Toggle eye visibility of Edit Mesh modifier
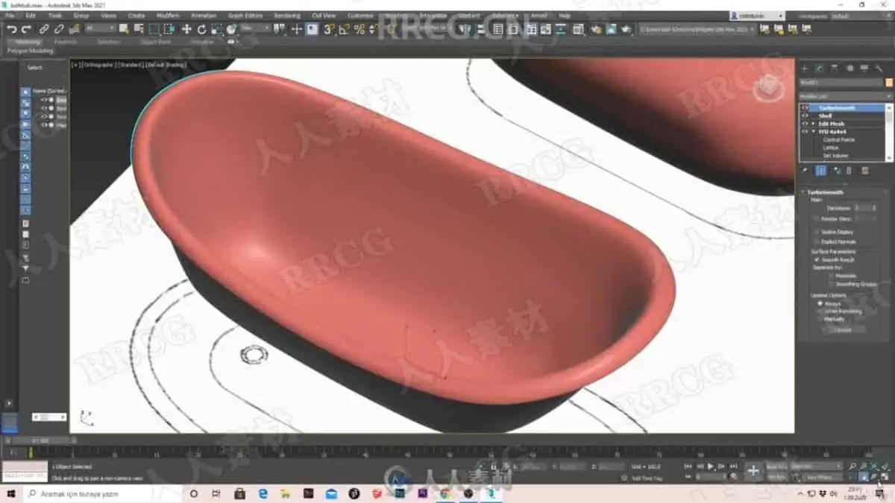 (805, 124)
